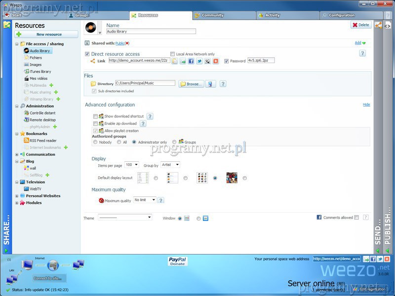Click the PayPal Donate button
395x296 pixels.
pyautogui.click(x=177, y=261)
